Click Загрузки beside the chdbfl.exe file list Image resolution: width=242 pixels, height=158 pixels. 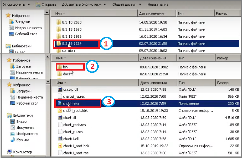(x=21, y=91)
